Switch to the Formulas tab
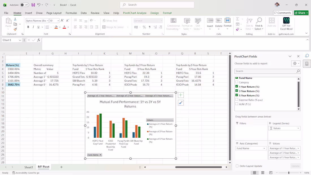The height and width of the screenshot is (175, 311). (x=71, y=13)
